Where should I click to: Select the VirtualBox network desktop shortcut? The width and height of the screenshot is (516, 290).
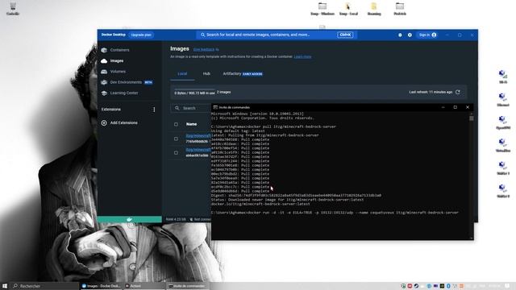(x=503, y=145)
